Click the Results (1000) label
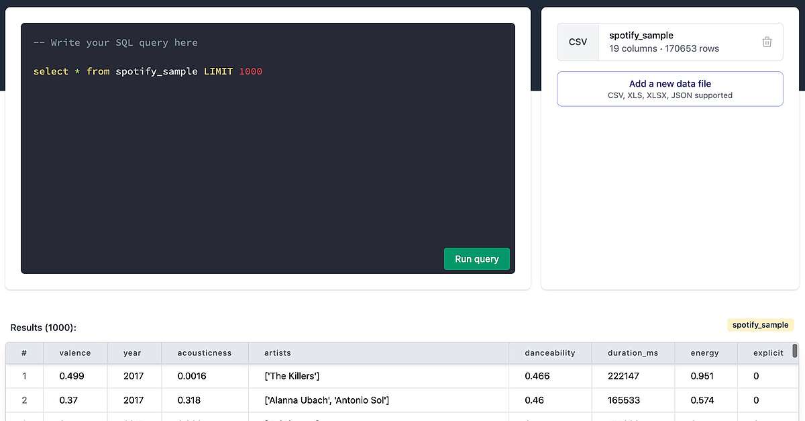 pos(44,328)
